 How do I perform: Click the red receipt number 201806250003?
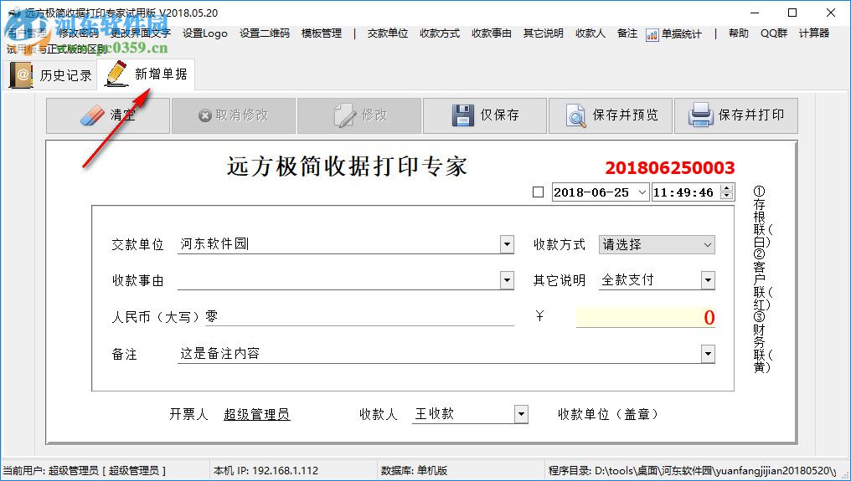point(670,168)
